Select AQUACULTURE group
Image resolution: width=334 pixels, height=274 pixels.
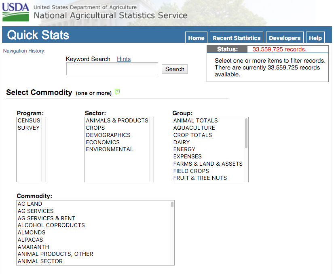208,128
